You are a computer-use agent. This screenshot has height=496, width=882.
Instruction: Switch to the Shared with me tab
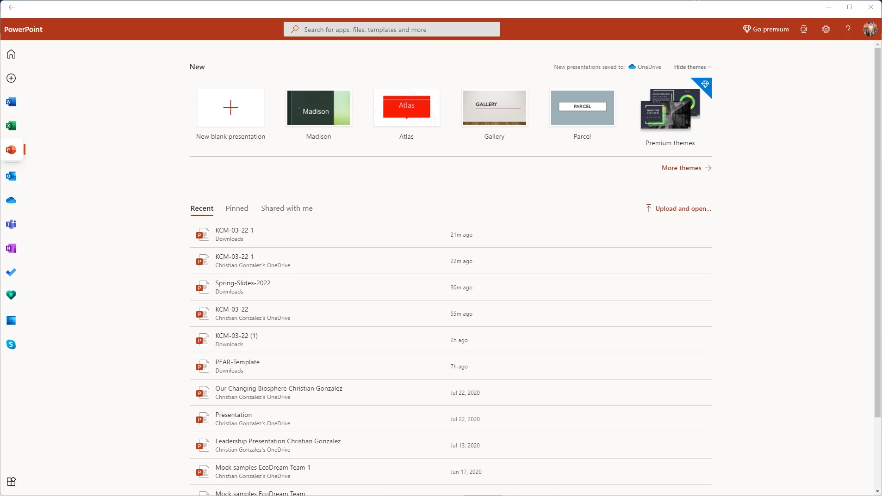tap(287, 208)
